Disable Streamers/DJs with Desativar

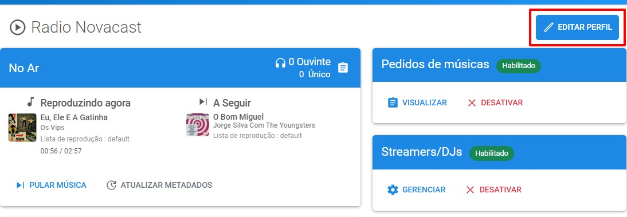tap(493, 190)
